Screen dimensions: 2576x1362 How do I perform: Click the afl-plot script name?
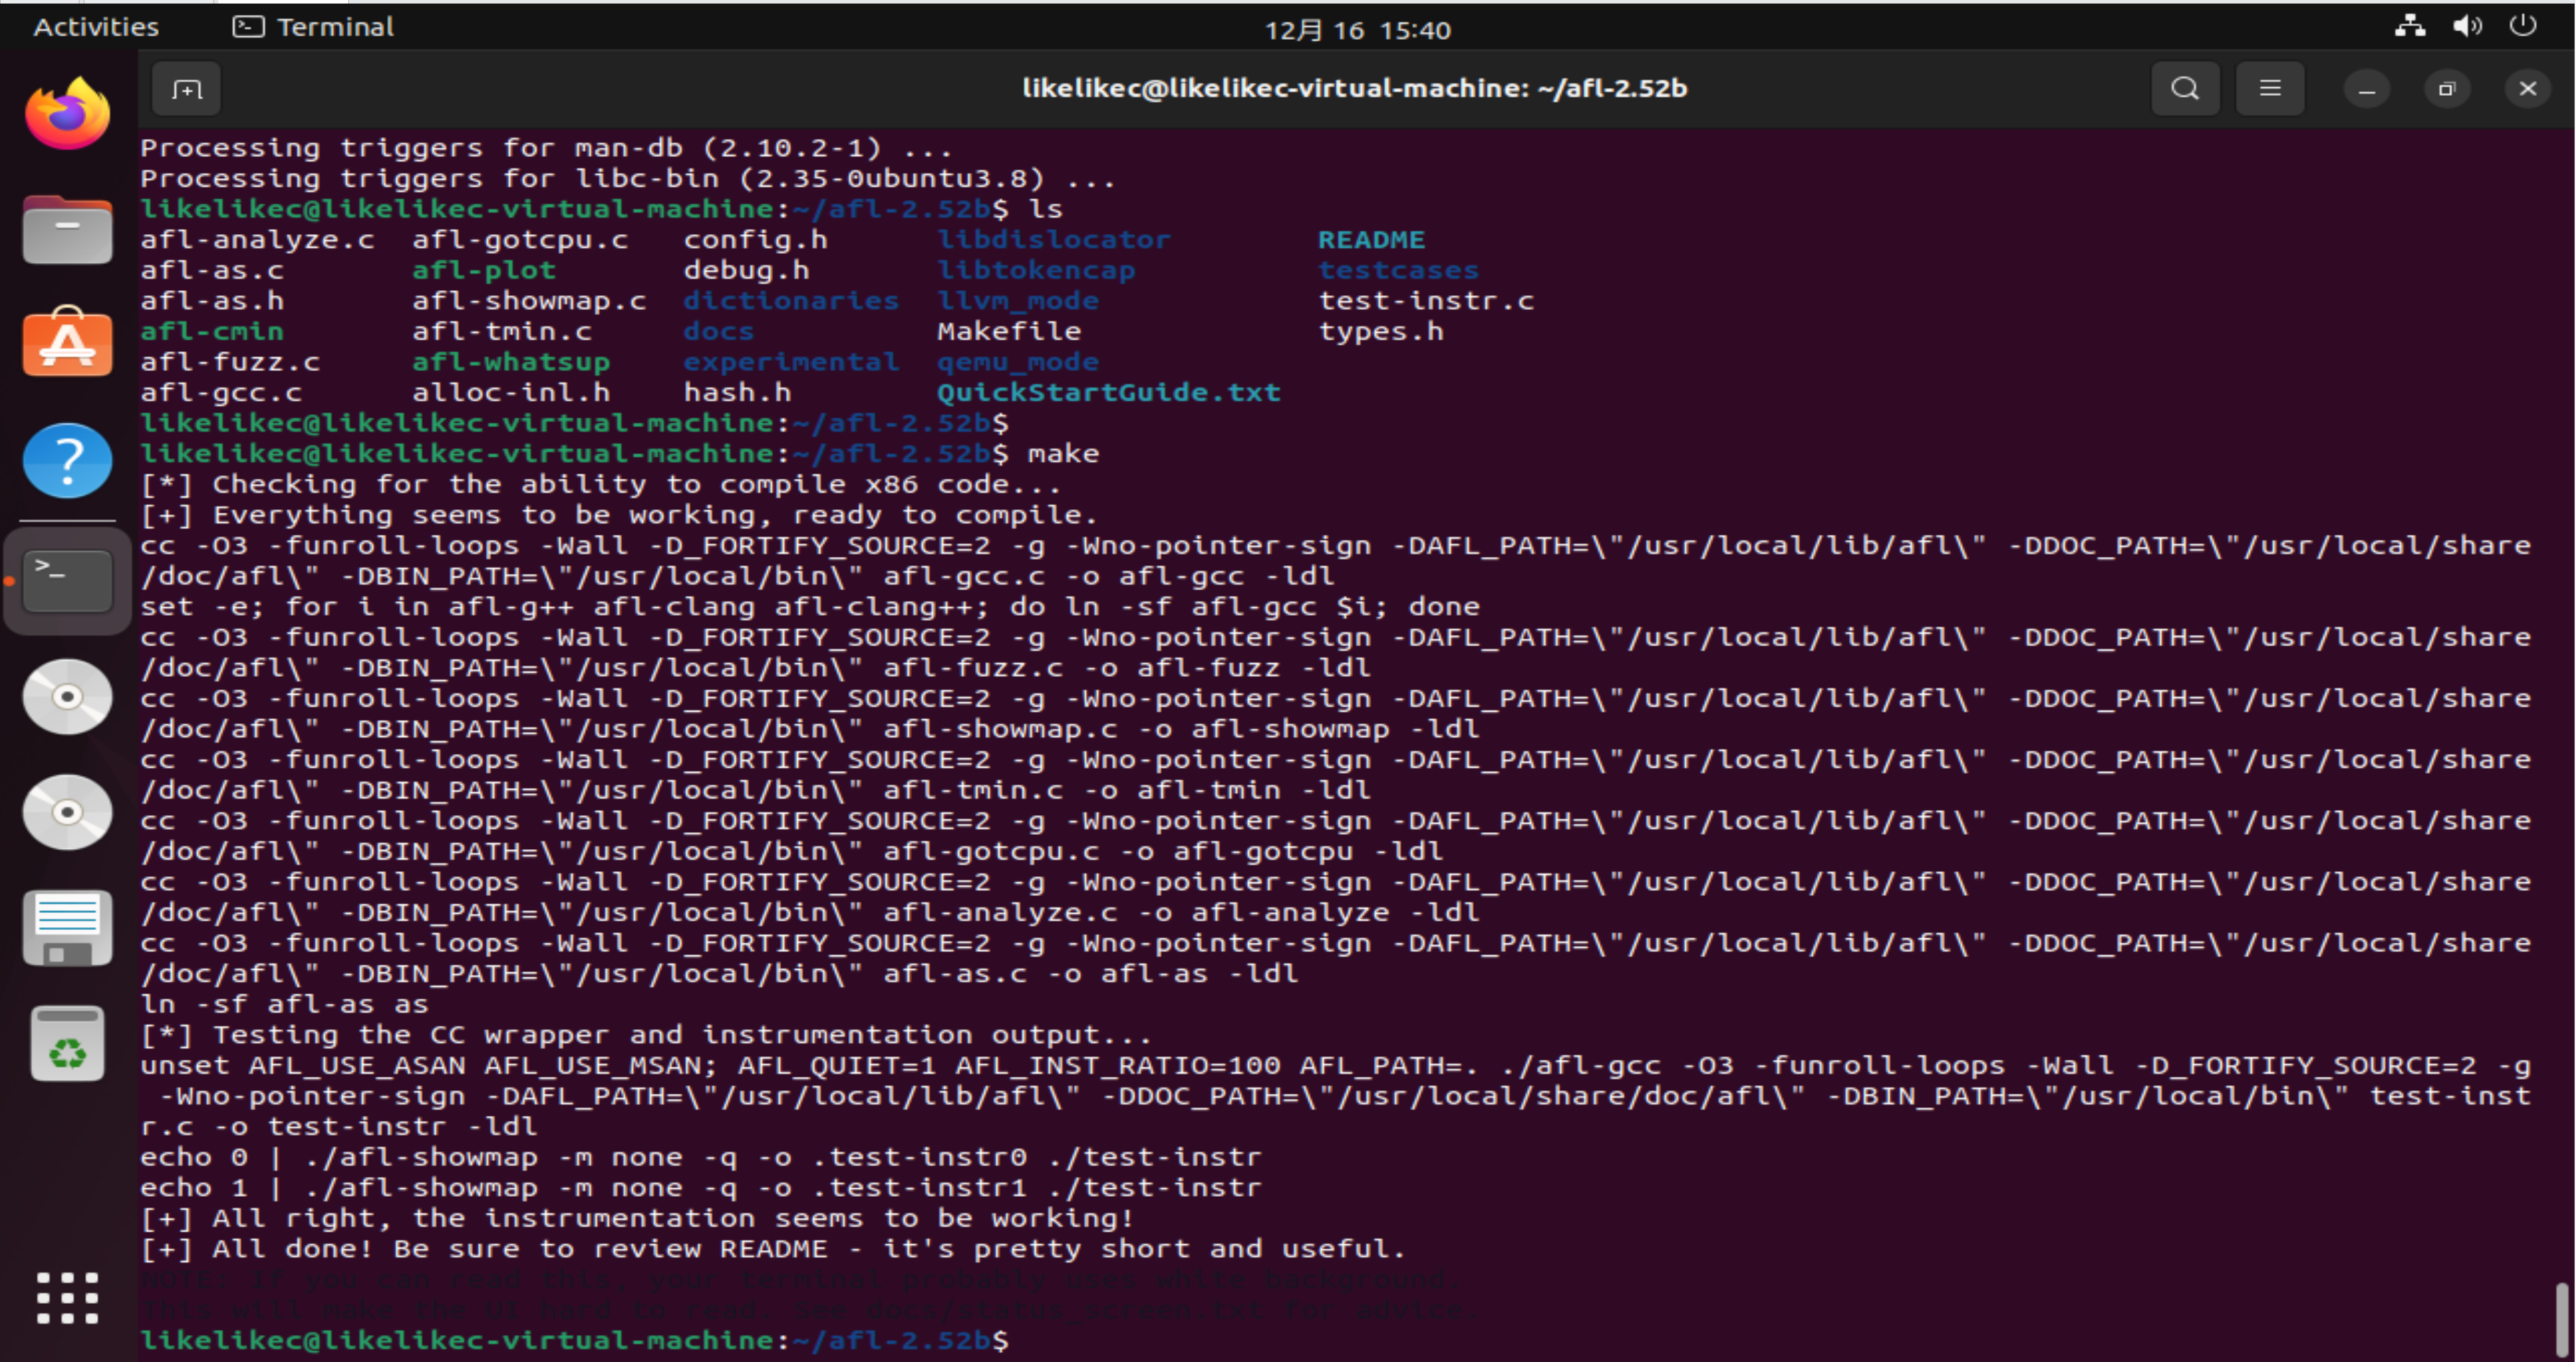coord(484,270)
